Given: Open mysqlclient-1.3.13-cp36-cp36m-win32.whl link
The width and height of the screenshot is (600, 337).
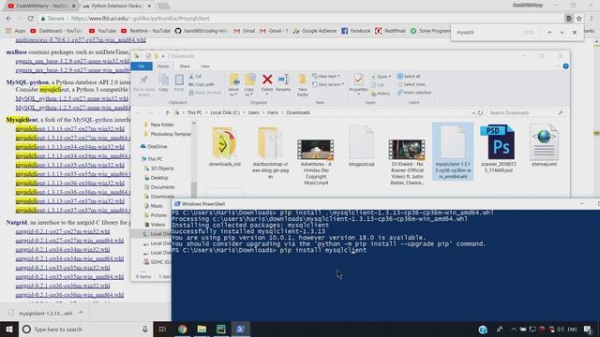Looking at the screenshot, I should pos(70,183).
